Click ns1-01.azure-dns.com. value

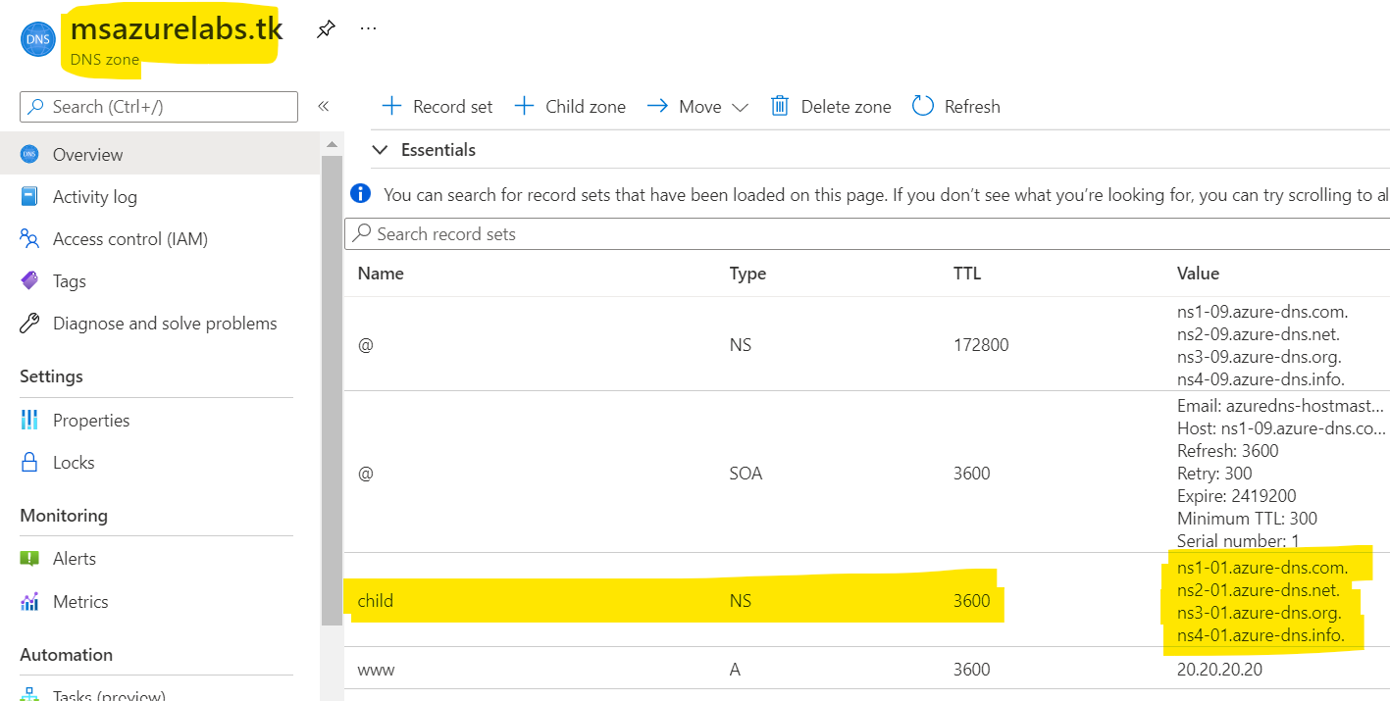click(1262, 568)
